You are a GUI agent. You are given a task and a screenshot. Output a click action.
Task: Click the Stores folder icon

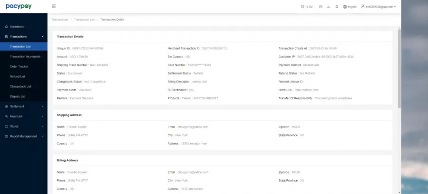[7, 126]
